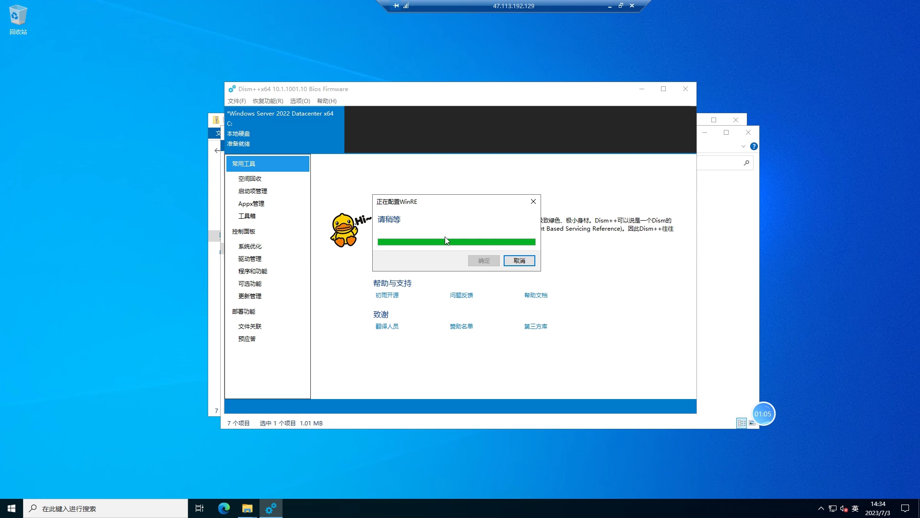This screenshot has width=920, height=518.
Task: Open the 恢复功能(R) menu
Action: coord(268,101)
